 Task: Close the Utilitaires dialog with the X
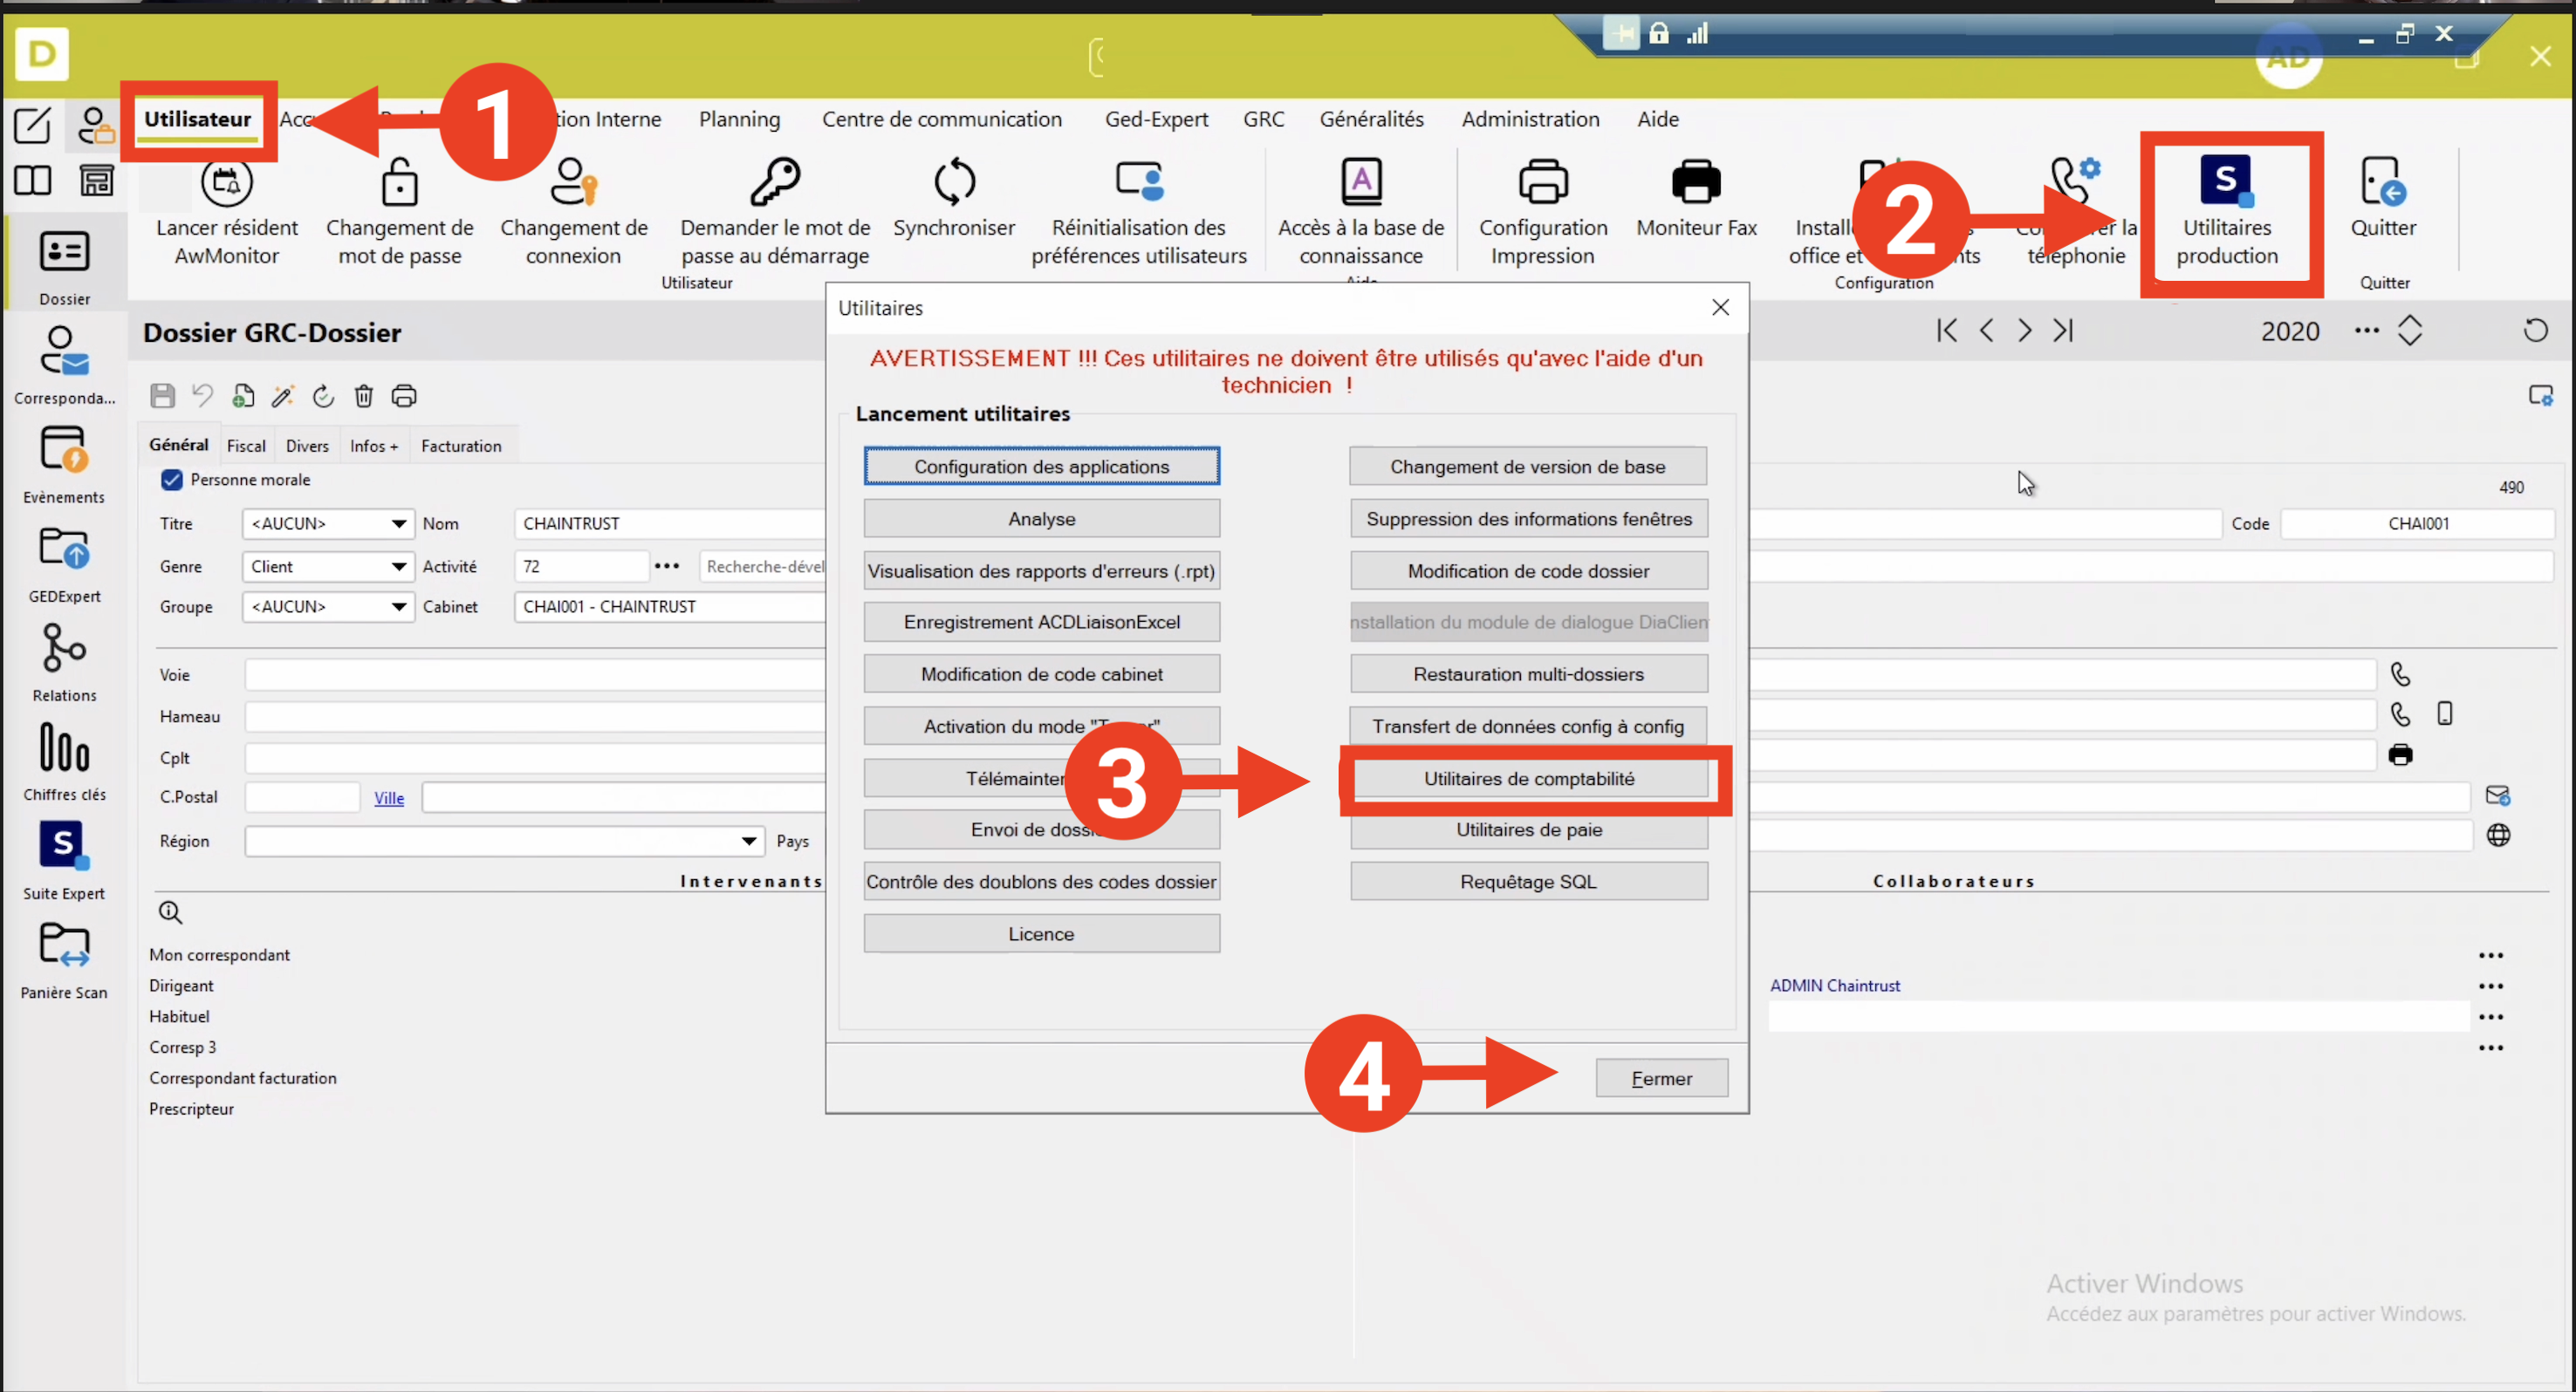coord(1720,307)
